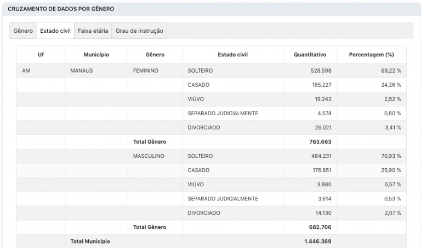Click the Quantitativo column header
Viewport: 421px width, 248px height.
[310, 55]
